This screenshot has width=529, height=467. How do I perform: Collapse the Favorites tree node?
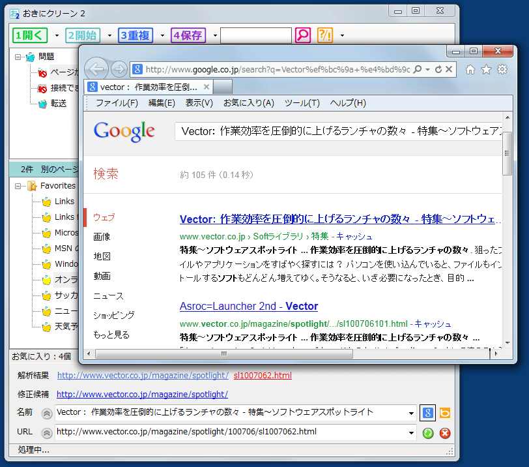[x=18, y=186]
